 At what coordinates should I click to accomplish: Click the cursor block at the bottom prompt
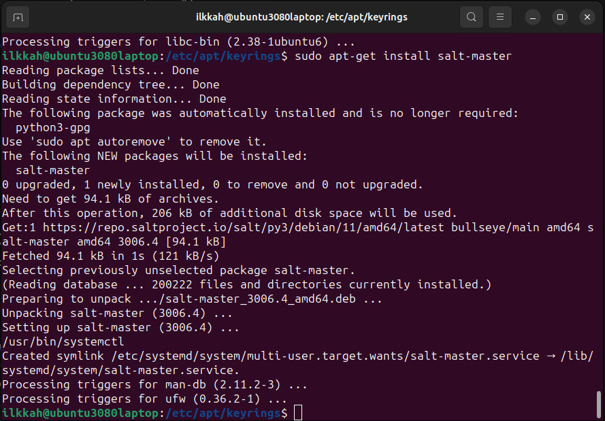(298, 413)
